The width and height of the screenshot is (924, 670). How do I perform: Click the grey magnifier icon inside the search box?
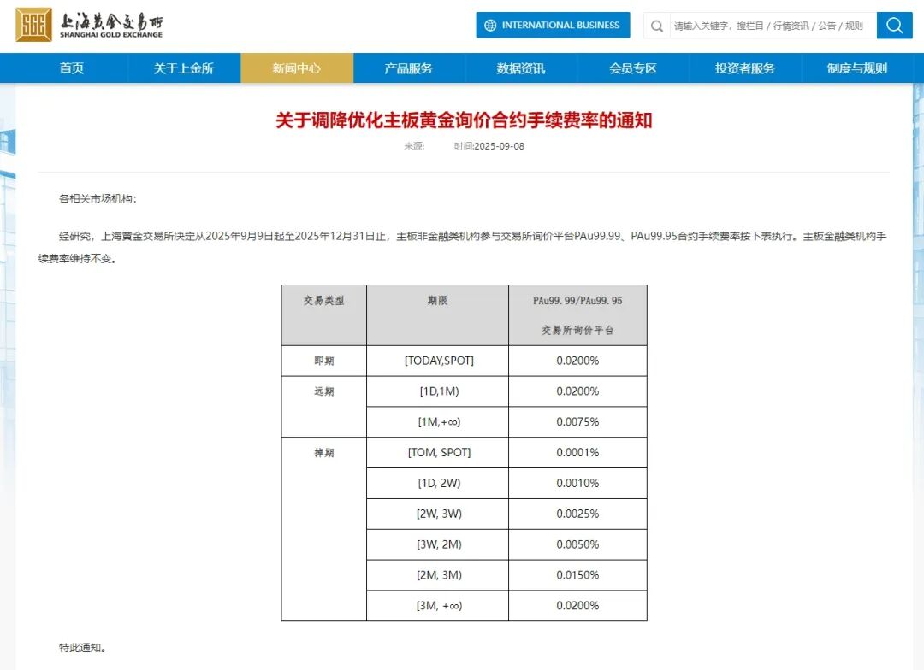click(657, 26)
